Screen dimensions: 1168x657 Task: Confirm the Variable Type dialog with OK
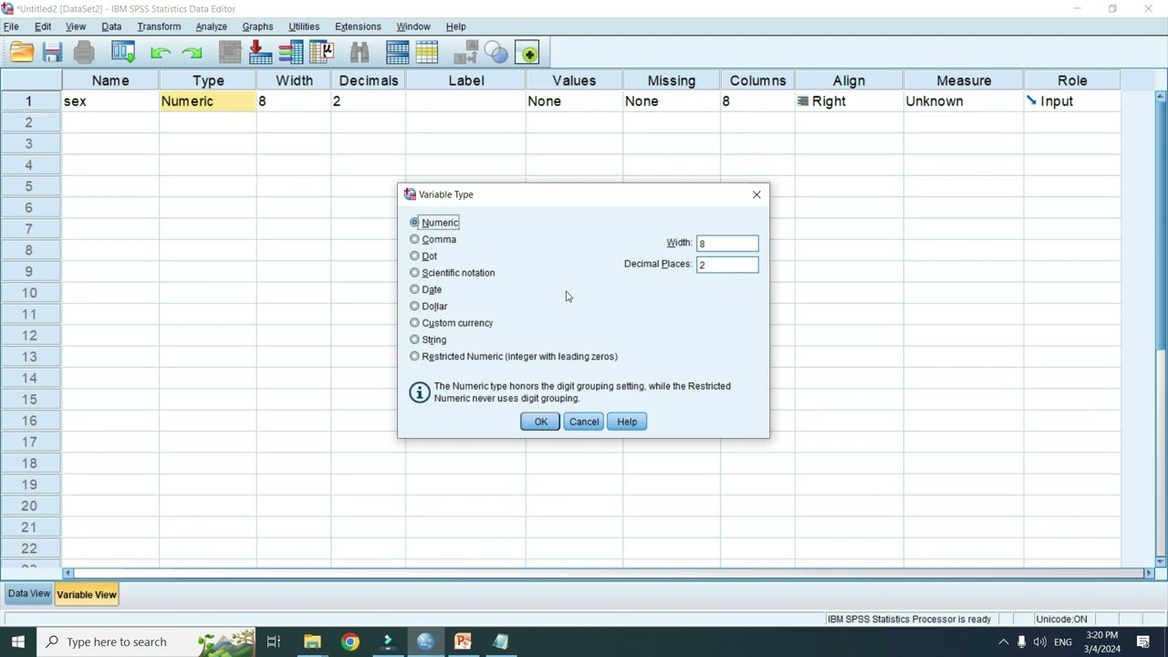tap(540, 422)
